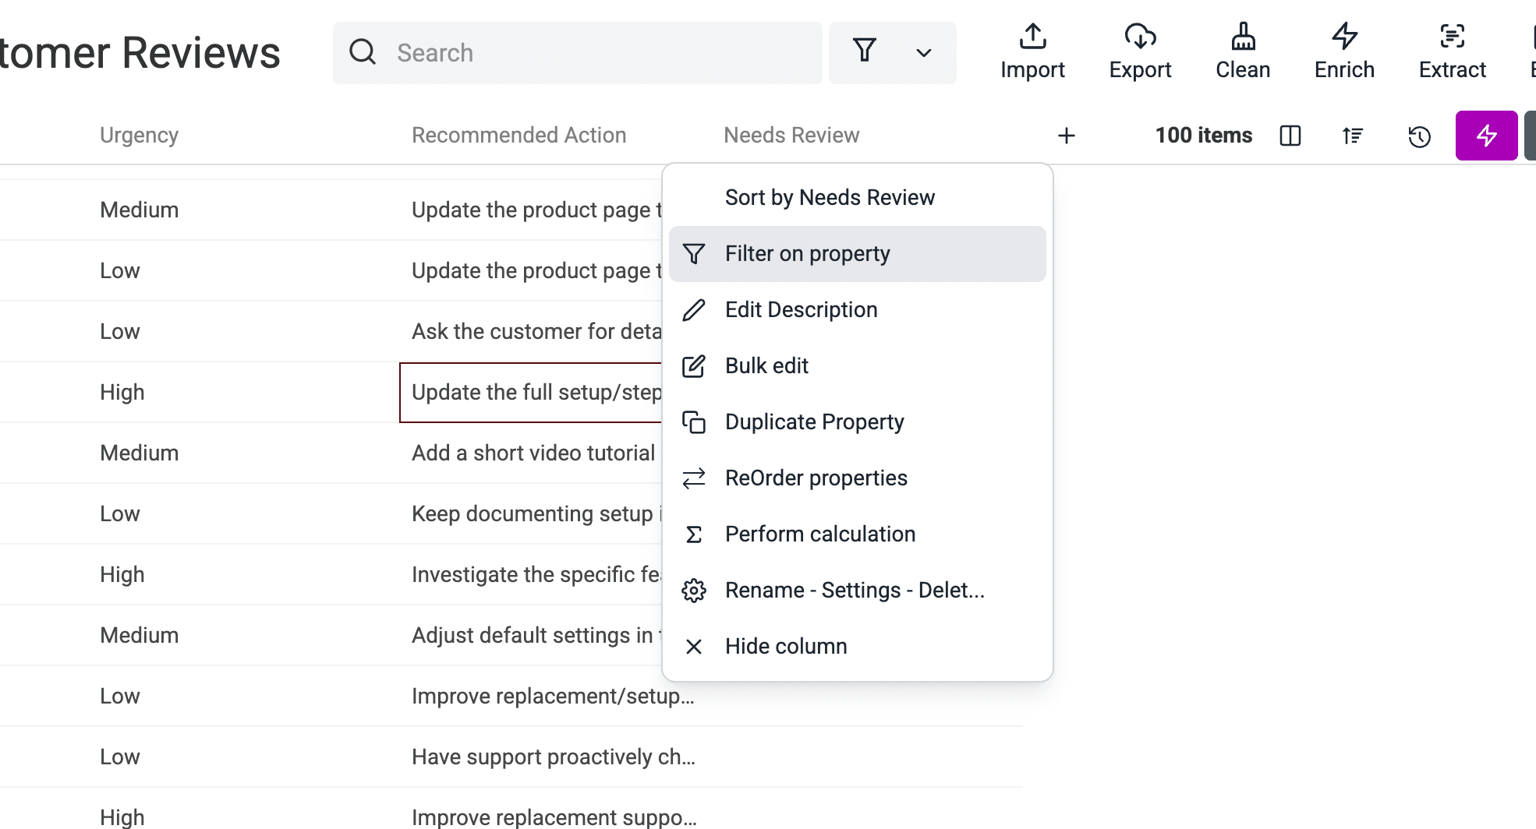Choose Edit Description from the menu
Viewport: 1536px width, 829px height.
(x=857, y=310)
